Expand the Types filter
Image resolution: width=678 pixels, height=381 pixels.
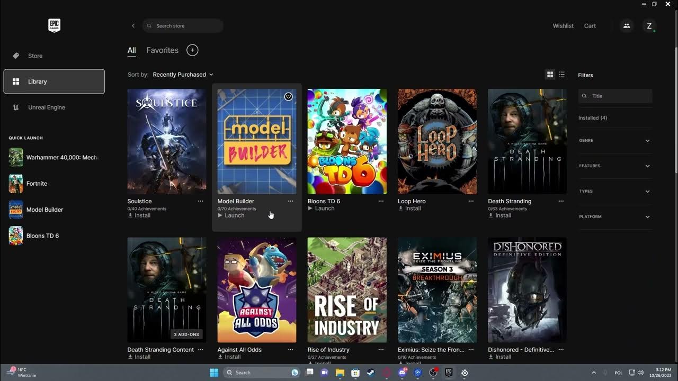(x=615, y=192)
